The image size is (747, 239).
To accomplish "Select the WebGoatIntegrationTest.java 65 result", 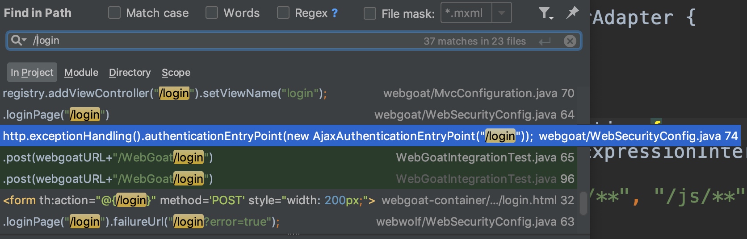I will click(289, 157).
